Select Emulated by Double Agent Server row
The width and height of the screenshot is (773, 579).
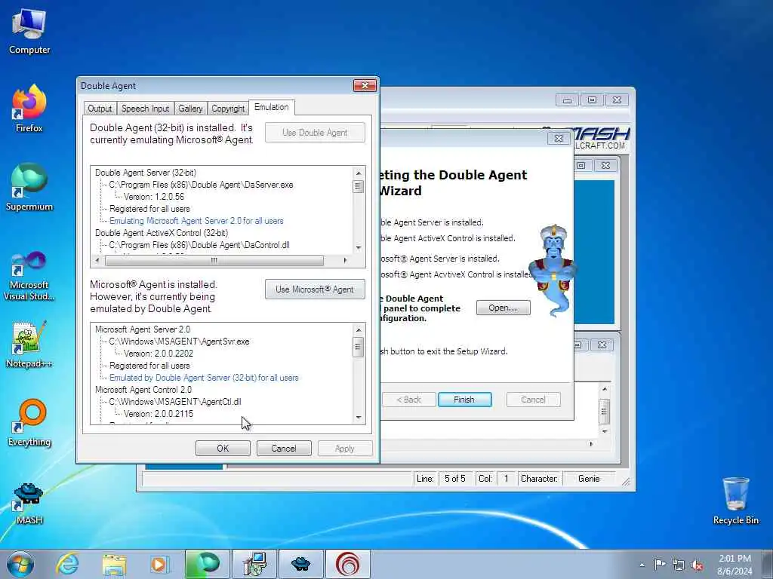coord(204,378)
